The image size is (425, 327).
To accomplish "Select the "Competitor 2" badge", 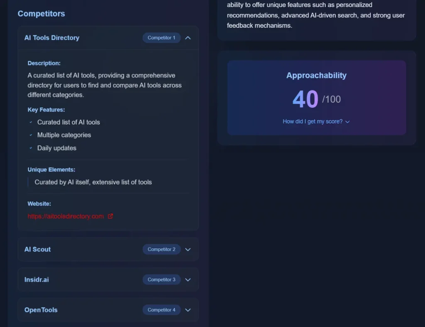I will 161,249.
